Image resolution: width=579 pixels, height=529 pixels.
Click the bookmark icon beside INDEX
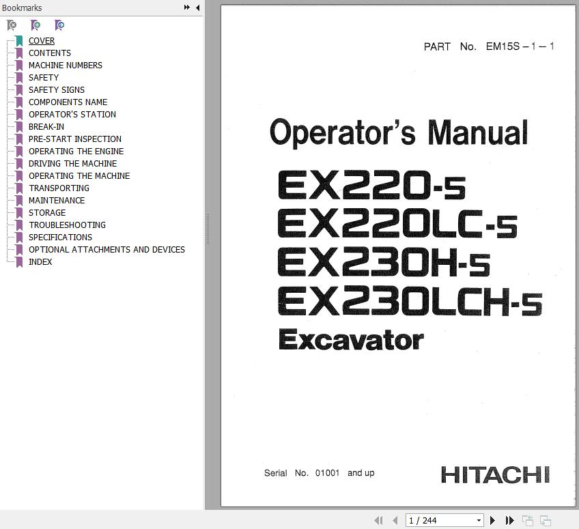pyautogui.click(x=19, y=261)
